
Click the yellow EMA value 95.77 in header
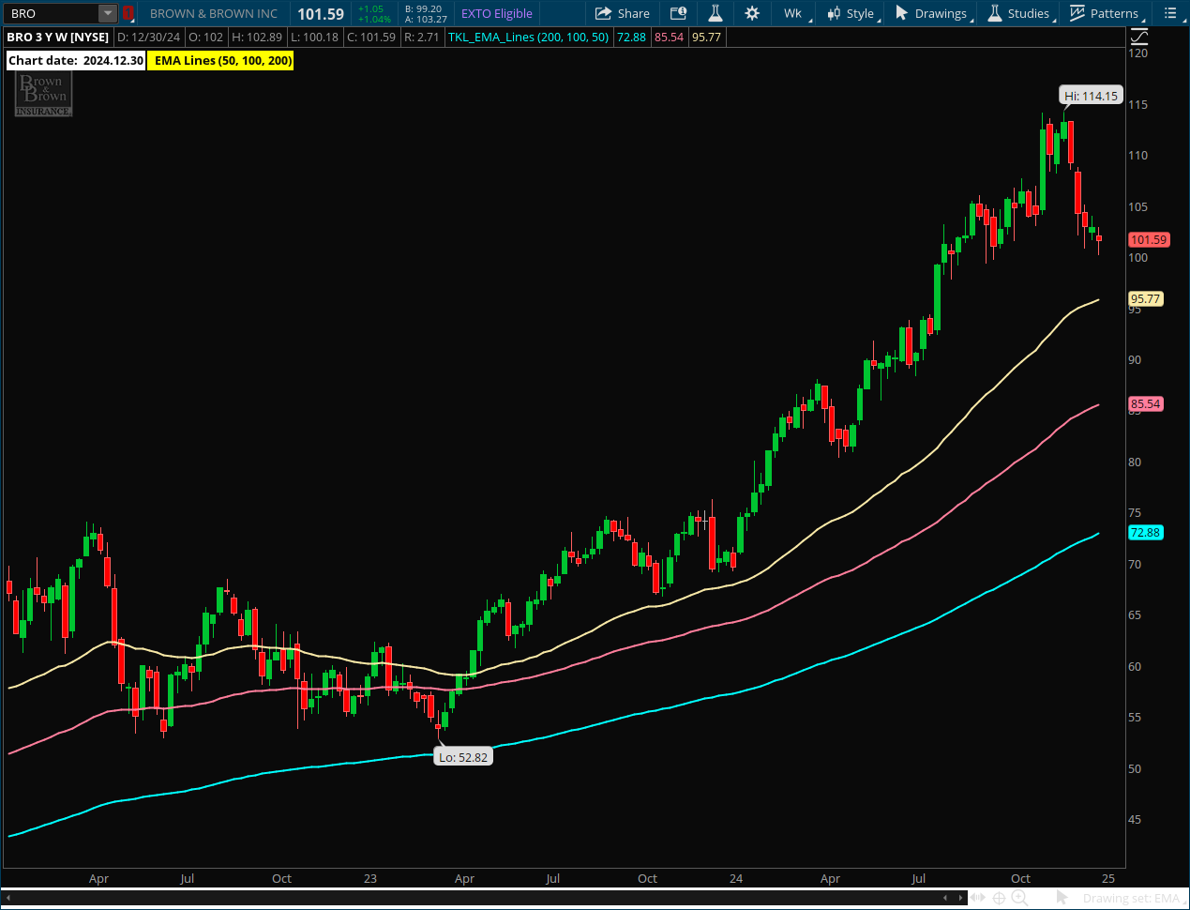(706, 38)
